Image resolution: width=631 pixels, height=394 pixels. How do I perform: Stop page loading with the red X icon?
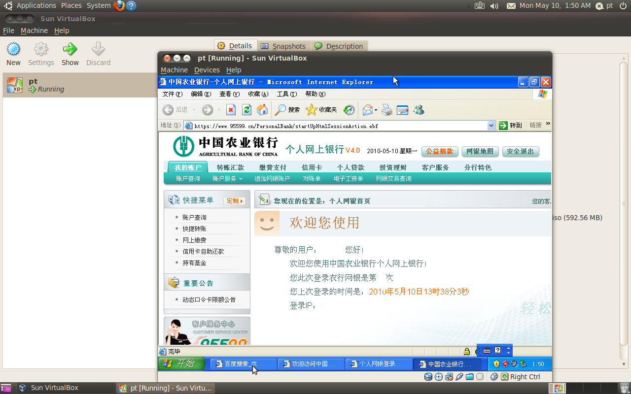point(231,110)
